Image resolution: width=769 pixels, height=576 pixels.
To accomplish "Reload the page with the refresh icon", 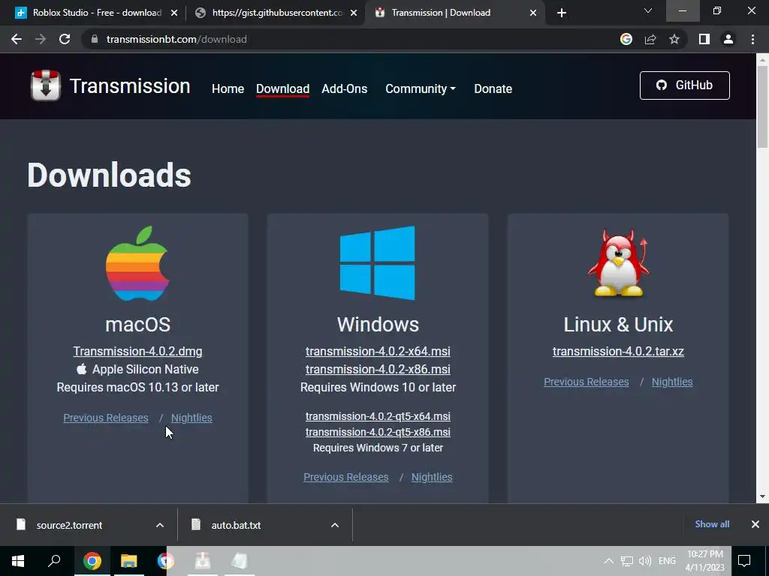I will 65,39.
